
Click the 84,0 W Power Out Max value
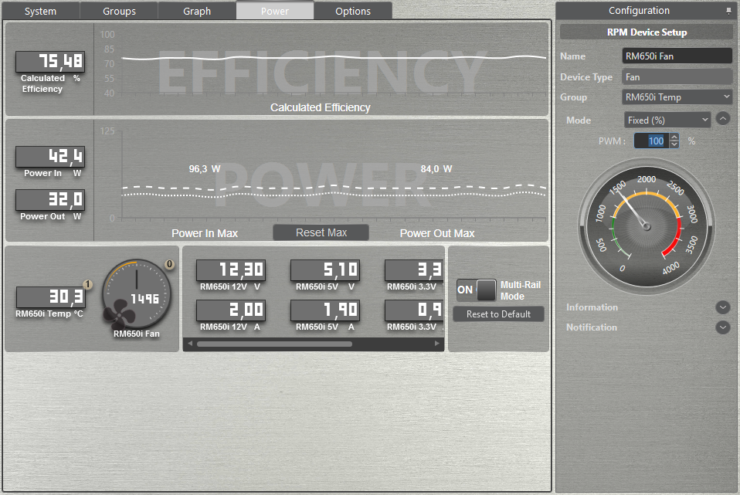point(436,169)
